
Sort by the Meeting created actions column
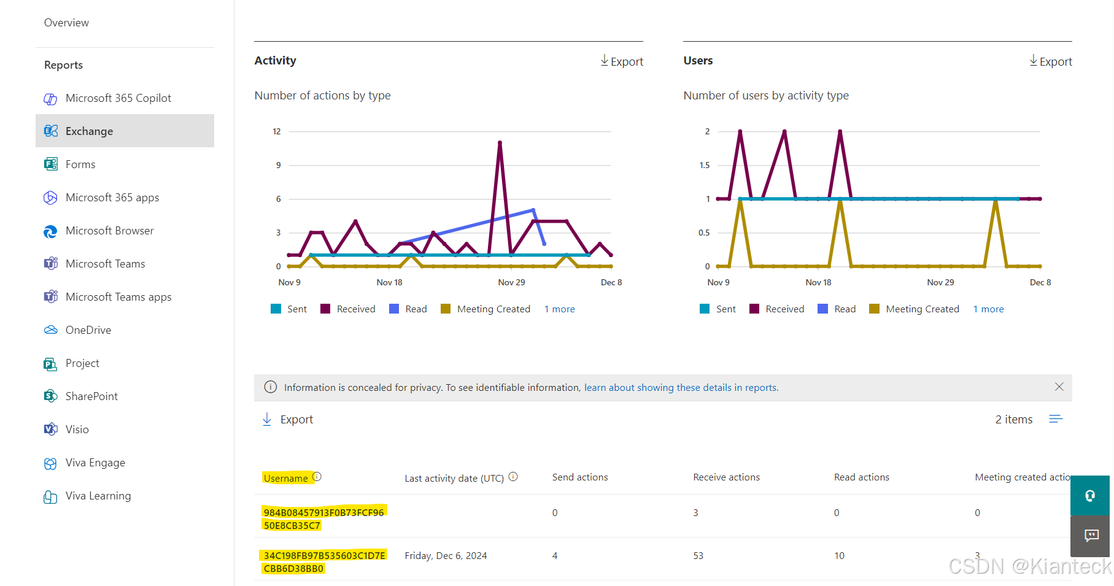[x=1023, y=477]
